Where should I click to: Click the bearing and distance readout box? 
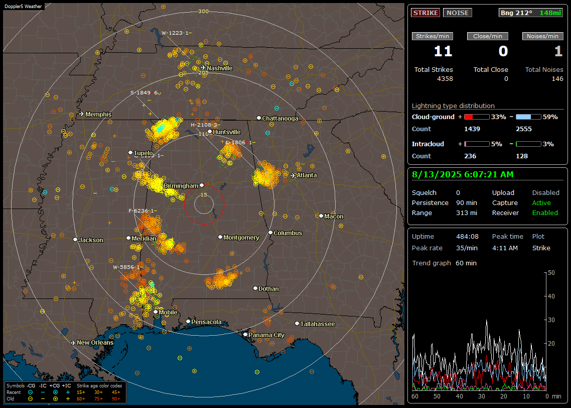[531, 13]
